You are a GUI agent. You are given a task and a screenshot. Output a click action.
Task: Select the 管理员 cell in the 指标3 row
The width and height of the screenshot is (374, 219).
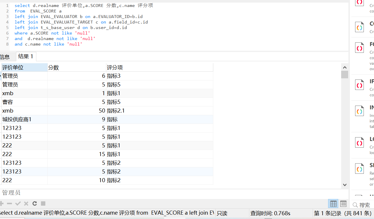point(24,76)
